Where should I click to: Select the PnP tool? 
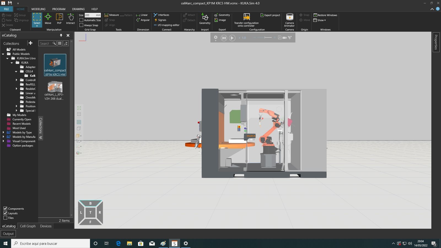[59, 19]
